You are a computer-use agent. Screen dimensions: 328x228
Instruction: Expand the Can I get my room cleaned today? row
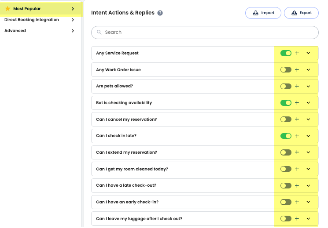tap(308, 169)
